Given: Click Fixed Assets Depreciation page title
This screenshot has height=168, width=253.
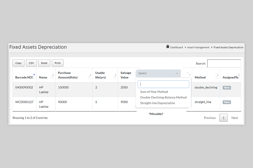Looking at the screenshot, I should [38, 47].
